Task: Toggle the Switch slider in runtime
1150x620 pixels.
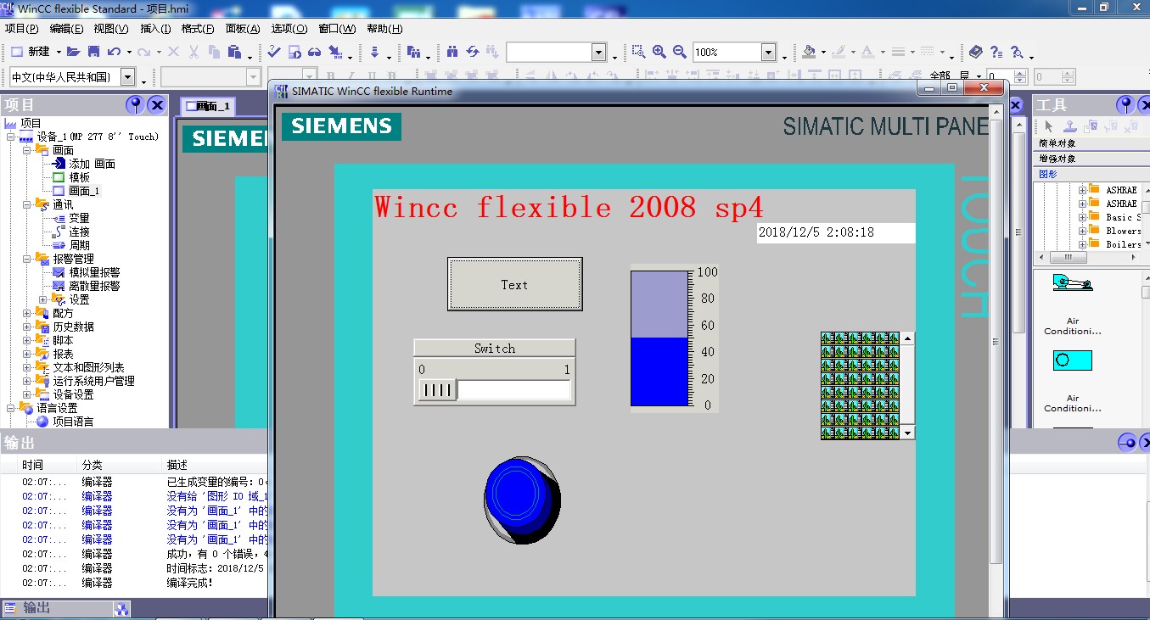Action: click(437, 390)
